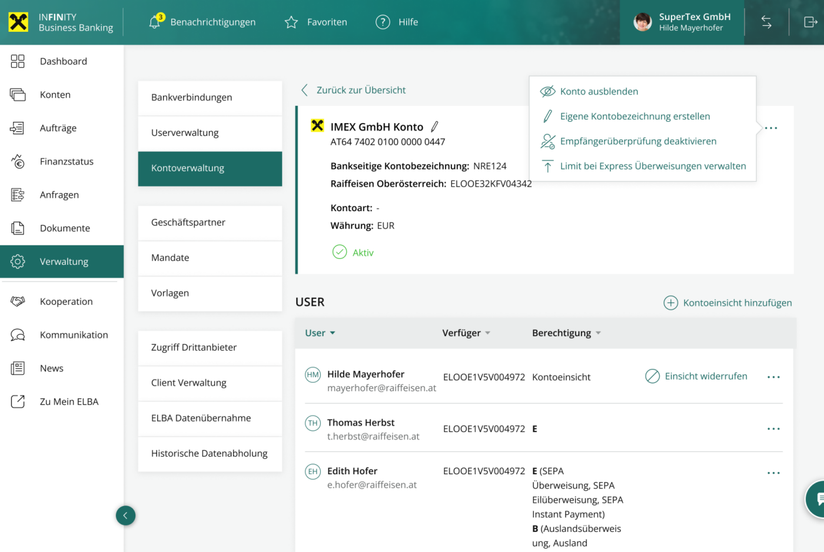This screenshot has height=552, width=824.
Task: Click the Finanzstatus sidebar icon
Action: (x=18, y=161)
